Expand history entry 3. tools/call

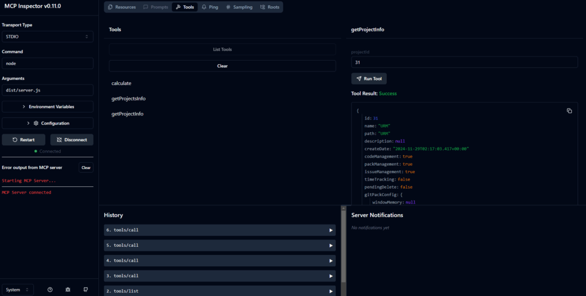pyautogui.click(x=220, y=276)
